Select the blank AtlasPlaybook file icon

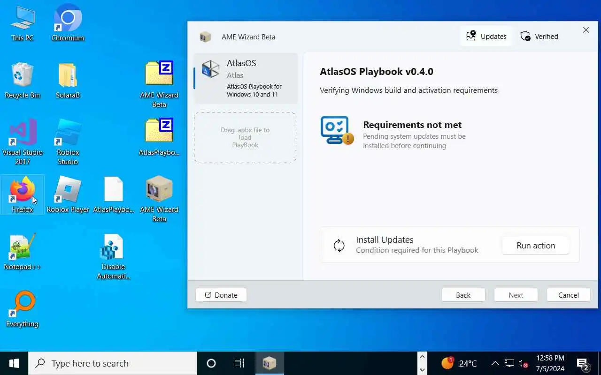click(113, 195)
